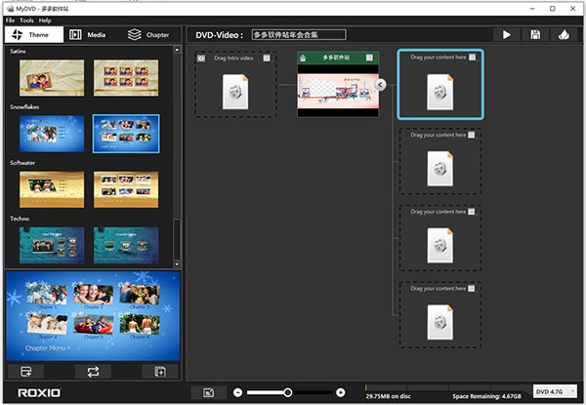Open the DVD 4.7G disc size dropdown
Screen dimensions: 586x405
tap(555, 391)
